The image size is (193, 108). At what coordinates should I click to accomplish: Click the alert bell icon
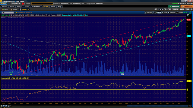(x=156, y=9)
